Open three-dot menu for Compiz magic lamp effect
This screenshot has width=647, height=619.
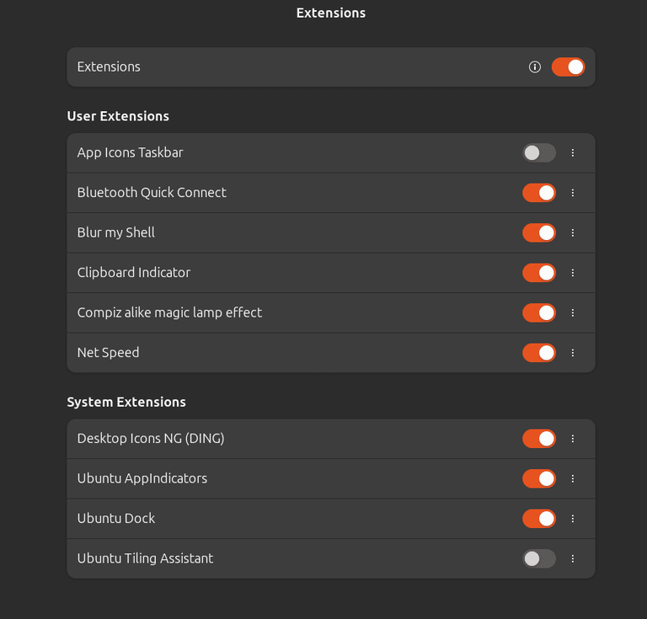pos(573,312)
